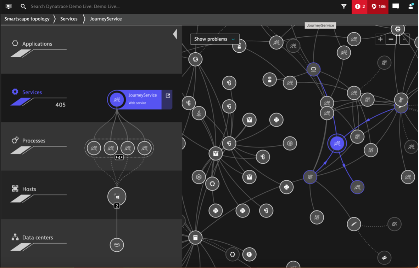419x268 pixels.
Task: Open the chat bubble icon
Action: pos(396,6)
